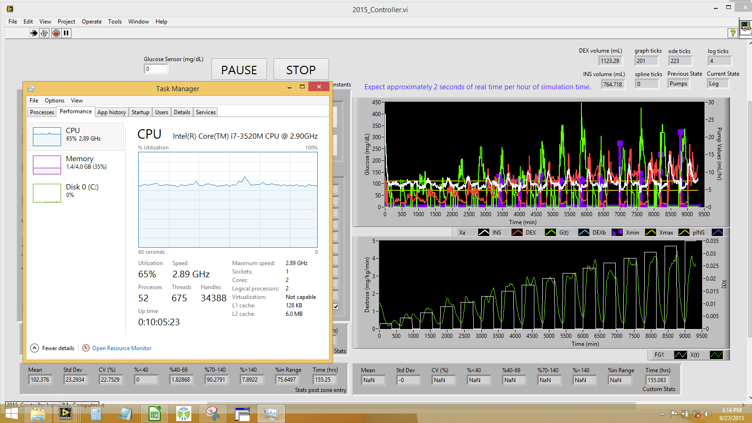The width and height of the screenshot is (752, 423).
Task: Open the Snipping Tool taskbar icon
Action: pos(213,414)
